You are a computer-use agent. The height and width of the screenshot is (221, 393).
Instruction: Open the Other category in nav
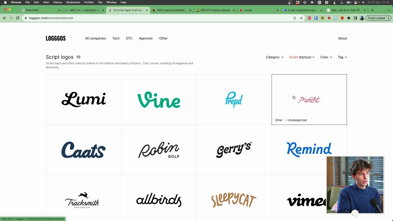tap(163, 38)
